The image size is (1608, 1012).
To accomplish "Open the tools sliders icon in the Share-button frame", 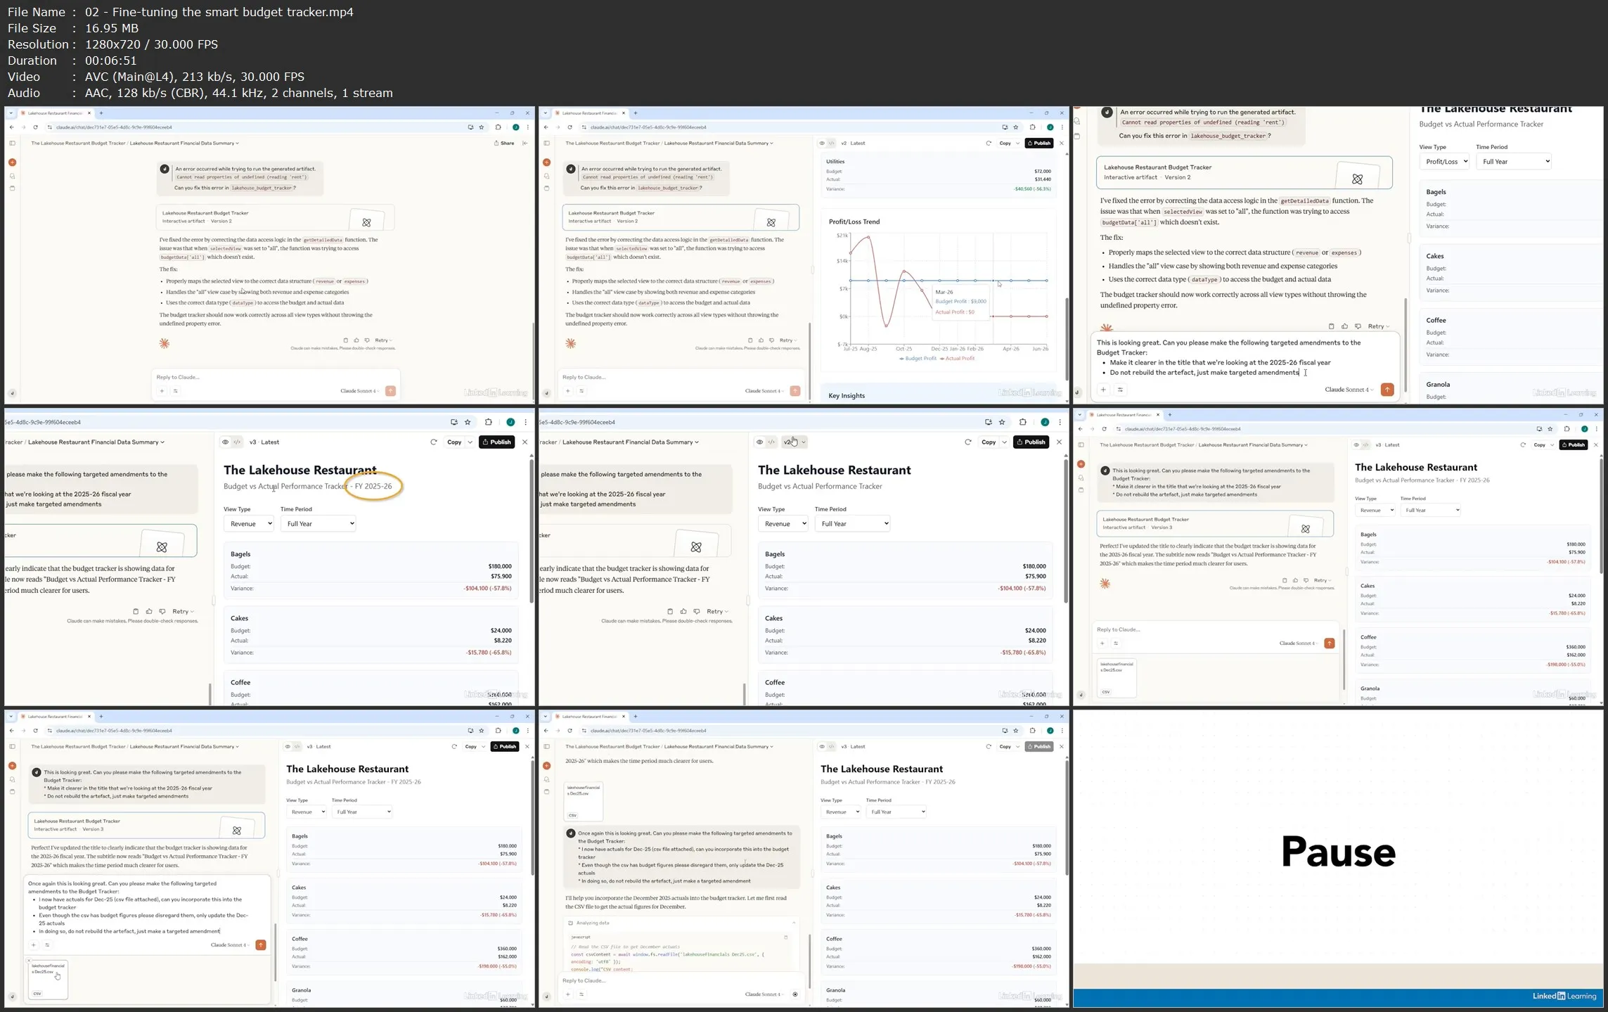I will (175, 391).
